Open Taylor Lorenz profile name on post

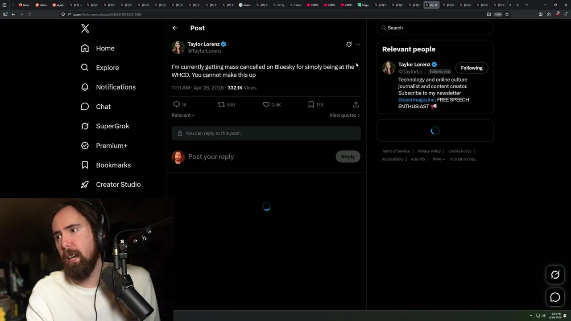[203, 44]
